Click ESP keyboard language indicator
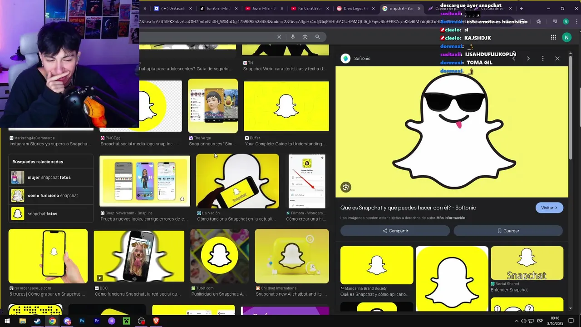 (x=540, y=321)
